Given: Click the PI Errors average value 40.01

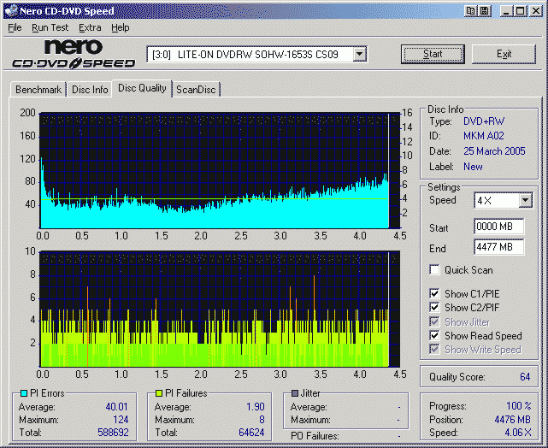Looking at the screenshot, I should coord(117,407).
